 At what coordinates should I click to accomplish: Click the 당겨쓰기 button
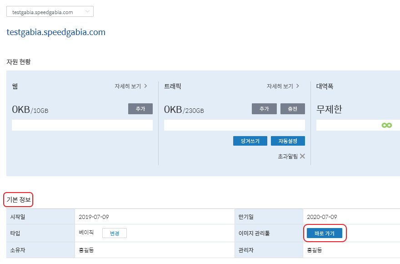tap(250, 141)
